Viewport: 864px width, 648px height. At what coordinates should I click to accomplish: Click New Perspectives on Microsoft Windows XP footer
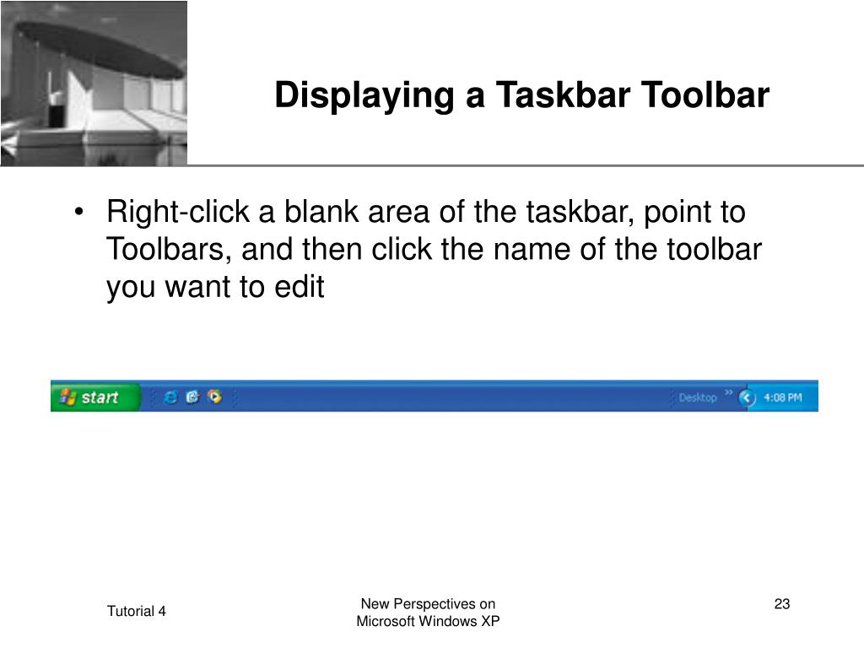(x=428, y=613)
